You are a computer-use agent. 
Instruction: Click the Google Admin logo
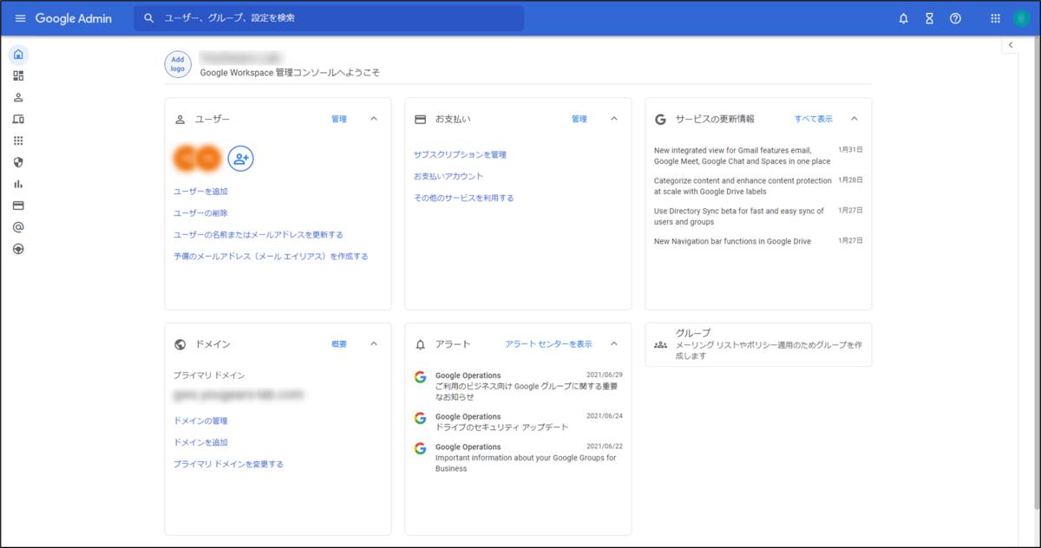click(x=74, y=18)
